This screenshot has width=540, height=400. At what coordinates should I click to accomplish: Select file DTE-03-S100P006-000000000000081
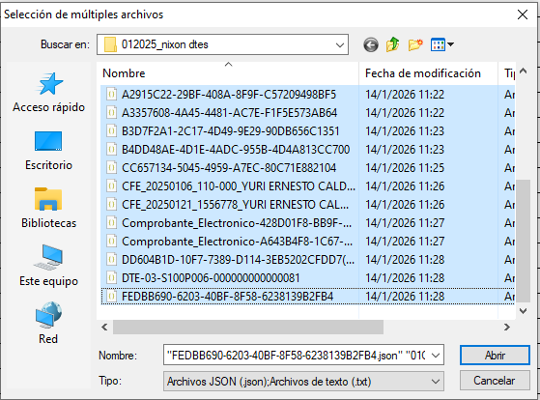click(211, 278)
